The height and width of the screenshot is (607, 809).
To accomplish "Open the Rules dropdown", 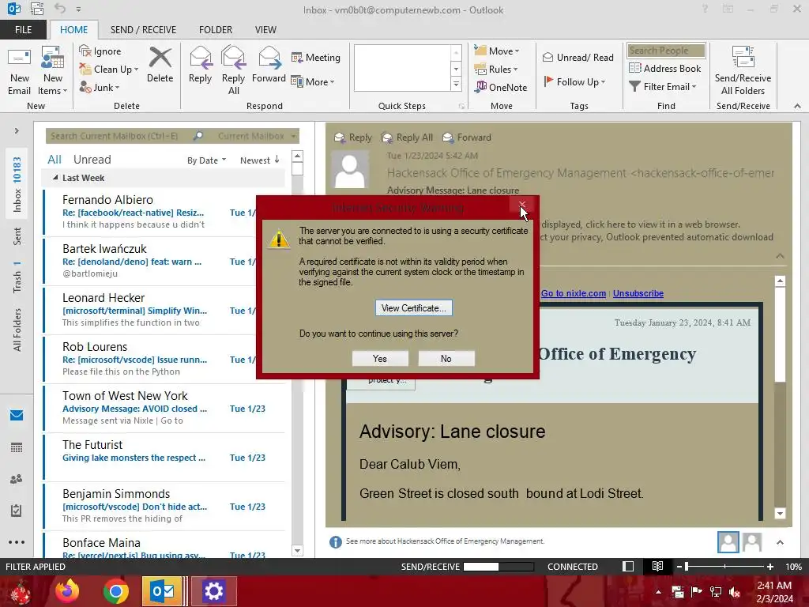I will pyautogui.click(x=496, y=70).
